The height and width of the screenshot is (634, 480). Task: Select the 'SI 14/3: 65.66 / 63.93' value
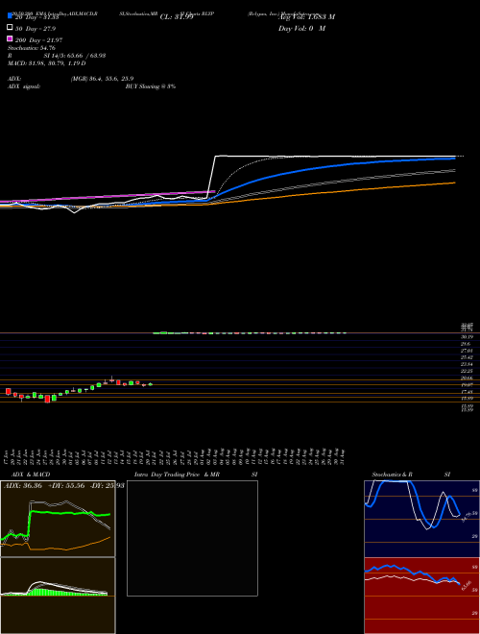tap(75, 56)
